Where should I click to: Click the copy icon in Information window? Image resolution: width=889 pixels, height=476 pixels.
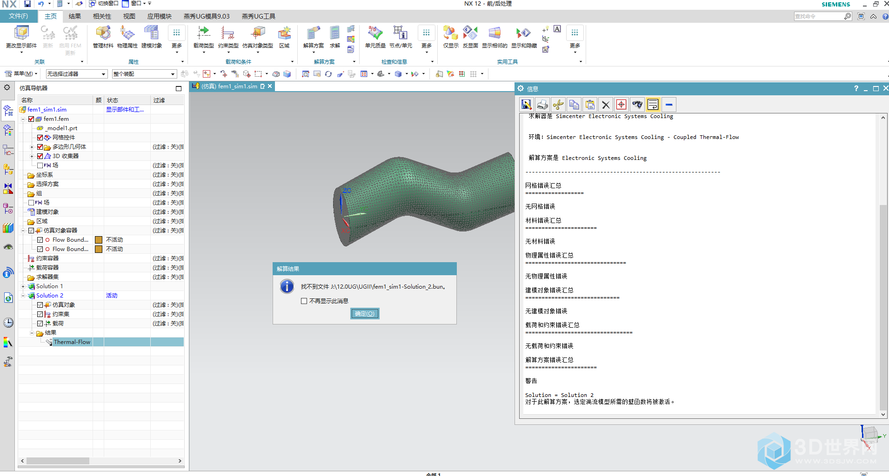[574, 105]
